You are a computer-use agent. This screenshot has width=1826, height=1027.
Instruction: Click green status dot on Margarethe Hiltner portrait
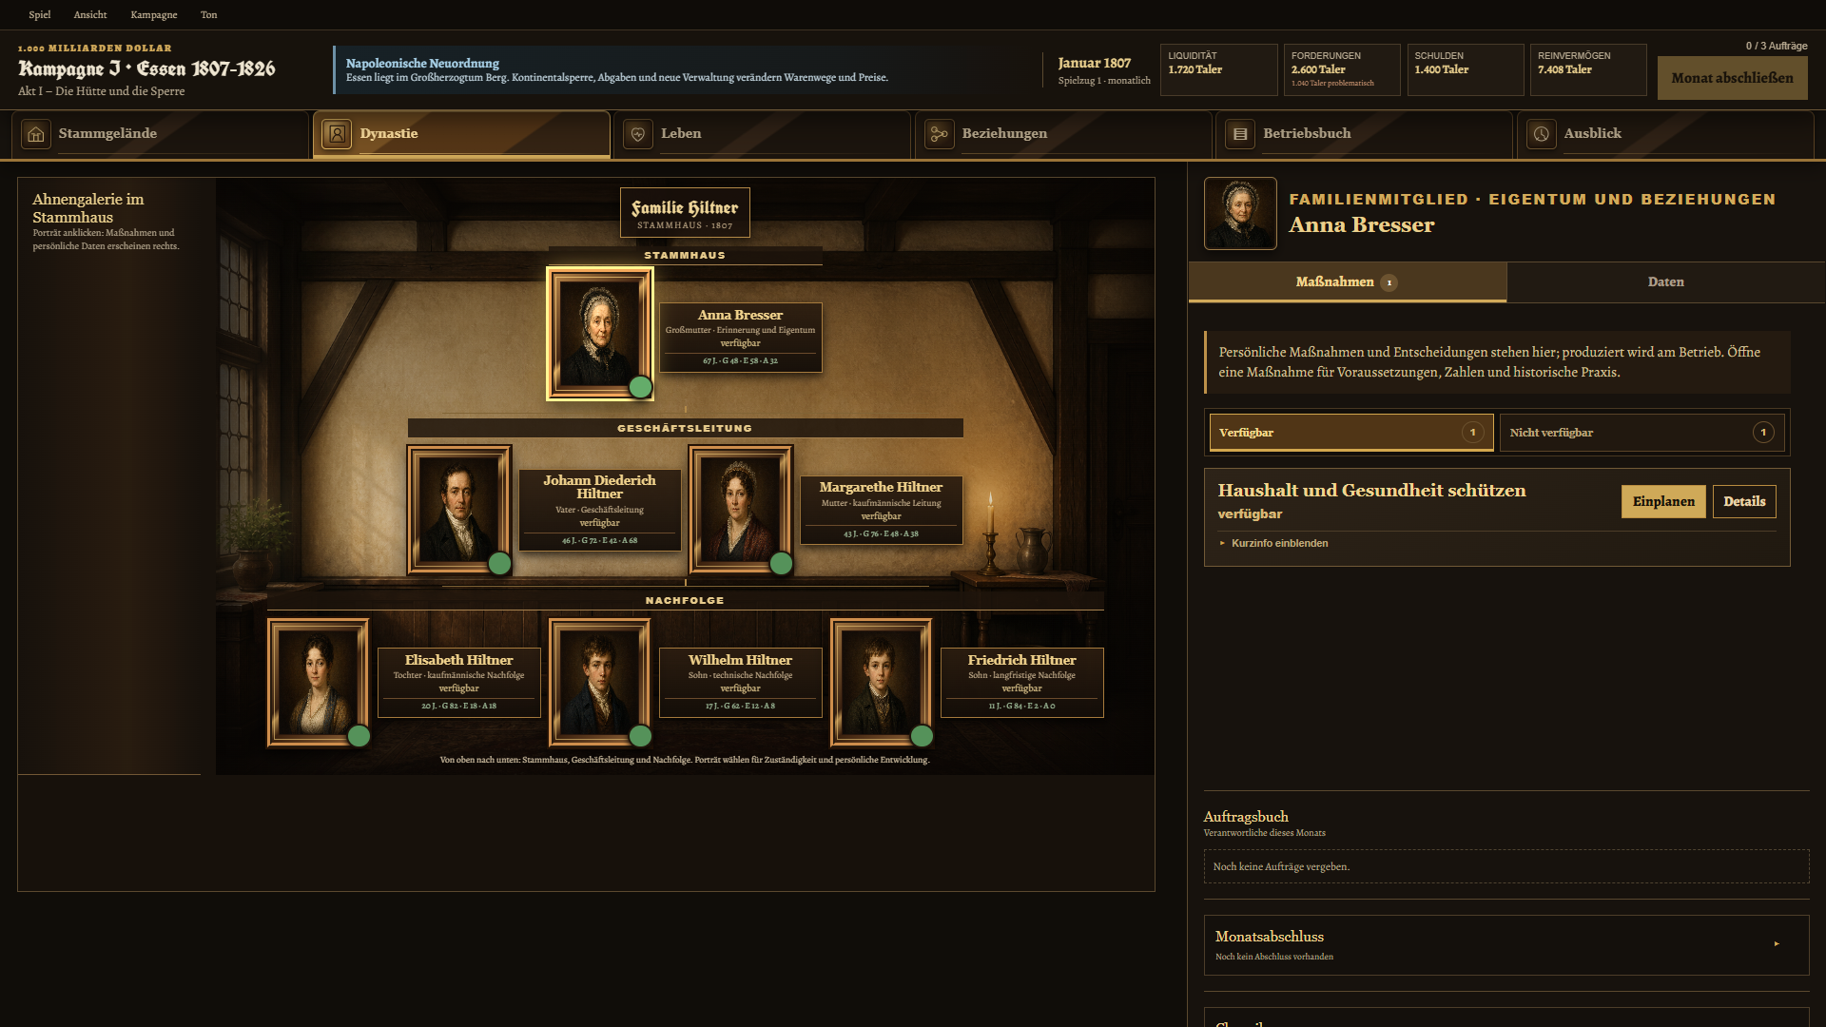point(781,564)
